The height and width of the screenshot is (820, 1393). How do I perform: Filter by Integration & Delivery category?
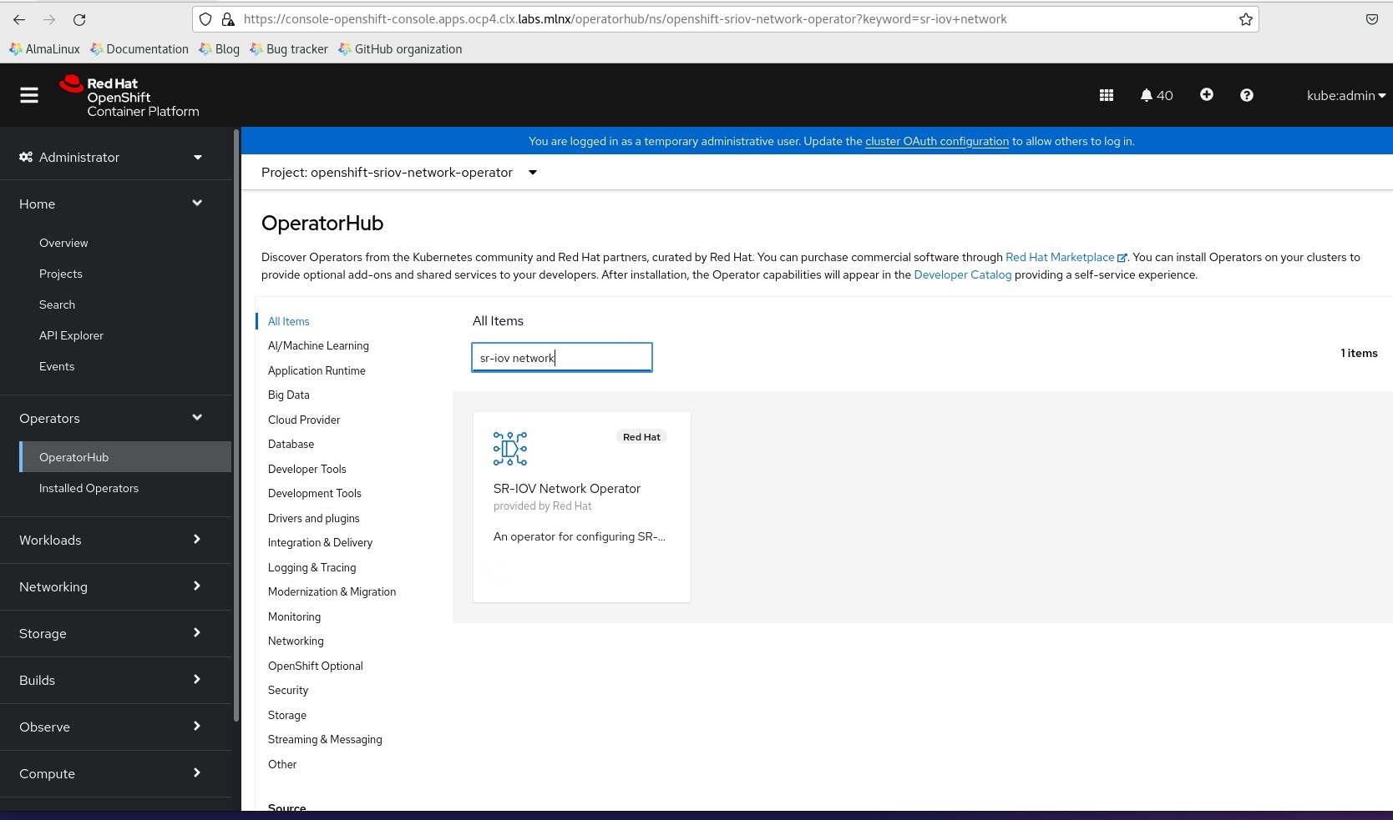320,542
